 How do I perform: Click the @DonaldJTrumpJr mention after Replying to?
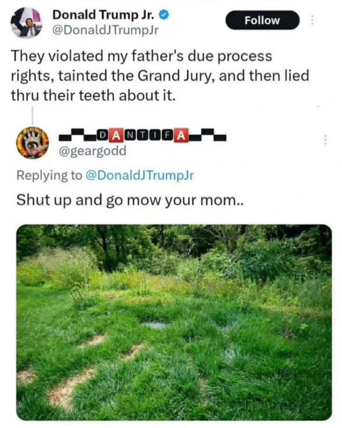(140, 175)
